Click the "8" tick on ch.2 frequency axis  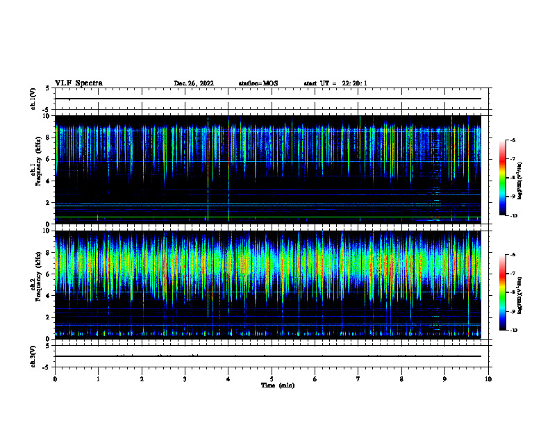[49, 253]
